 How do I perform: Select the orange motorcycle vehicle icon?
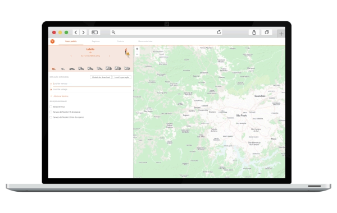(x=54, y=68)
